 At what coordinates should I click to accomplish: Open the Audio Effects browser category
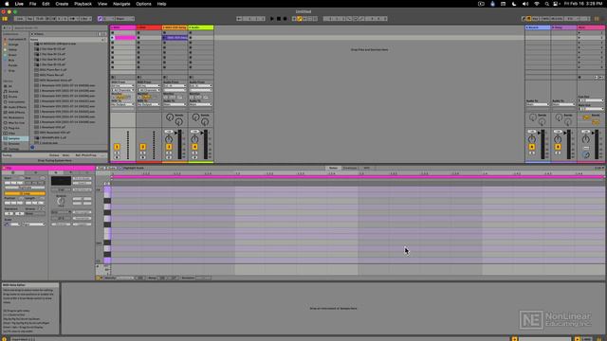[x=17, y=107]
